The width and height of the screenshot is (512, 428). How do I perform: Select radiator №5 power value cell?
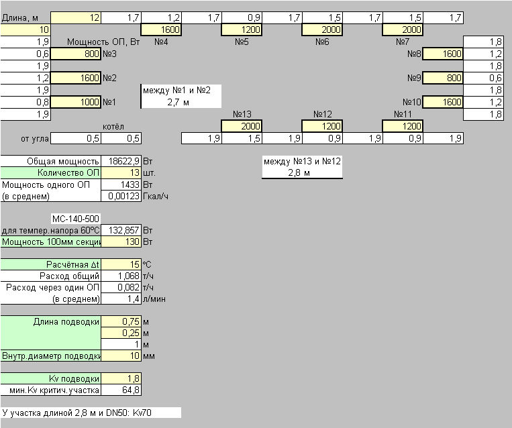pos(241,30)
